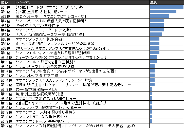The width and height of the screenshot is (184, 128).
Task: Select topic ヤマニンエルフィン 堀川特別制覇
Action: tap(54, 53)
